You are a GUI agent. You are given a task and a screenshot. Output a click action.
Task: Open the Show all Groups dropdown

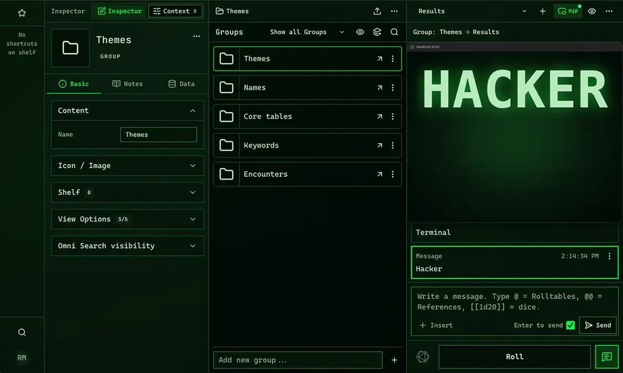coord(307,32)
